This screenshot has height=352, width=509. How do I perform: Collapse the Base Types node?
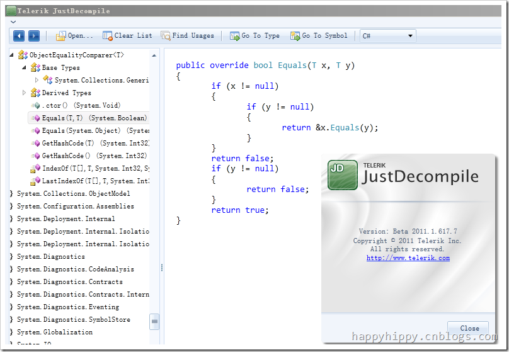coord(25,67)
